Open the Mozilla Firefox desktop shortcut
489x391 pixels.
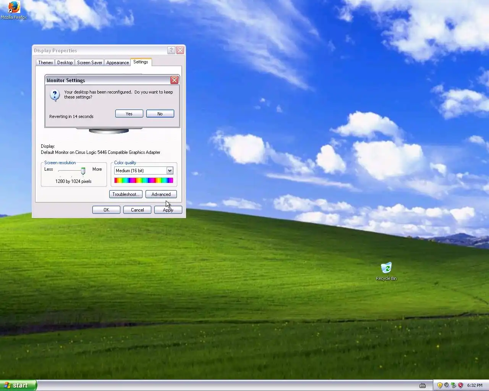(x=14, y=10)
